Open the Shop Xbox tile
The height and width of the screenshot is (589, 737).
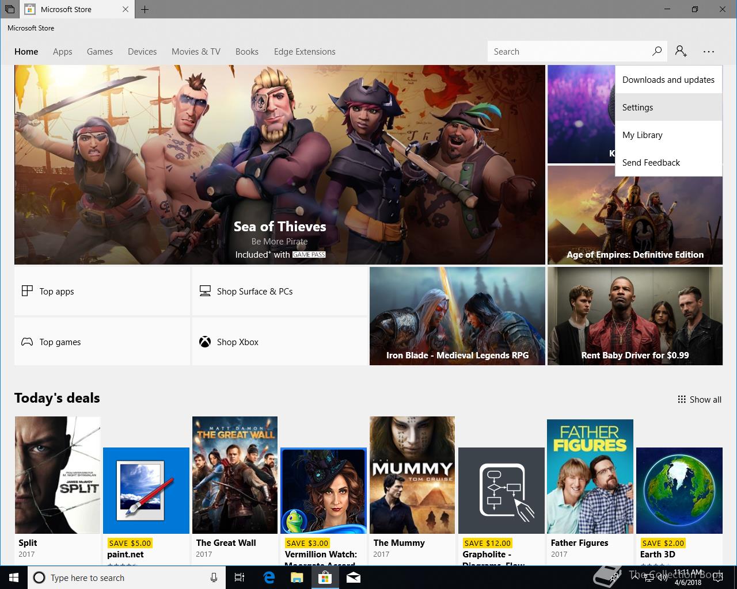click(x=279, y=342)
